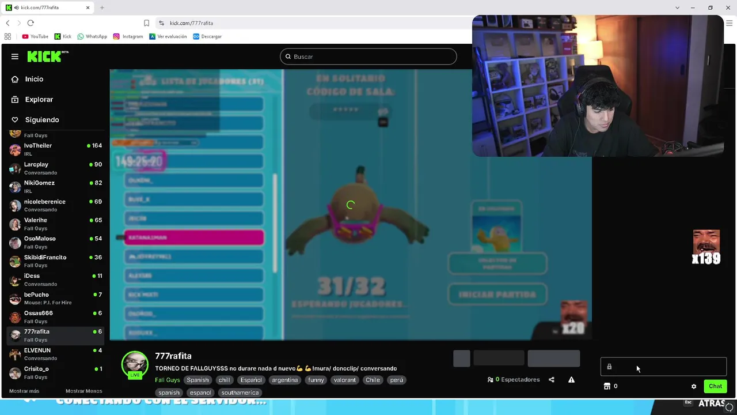Screen dimensions: 737x415
Task: Open Instagram bookmark
Action: coord(128,36)
